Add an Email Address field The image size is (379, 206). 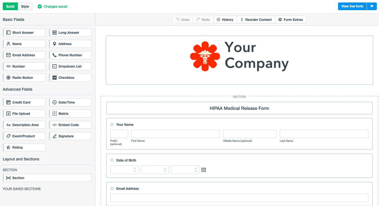[x=24, y=55]
